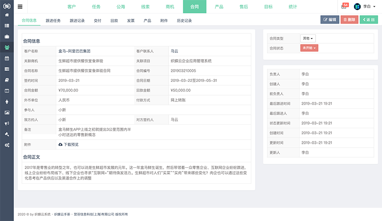This screenshot has width=382, height=221.
Task: Open the columns layout sidebar icon
Action: pyautogui.click(x=7, y=91)
